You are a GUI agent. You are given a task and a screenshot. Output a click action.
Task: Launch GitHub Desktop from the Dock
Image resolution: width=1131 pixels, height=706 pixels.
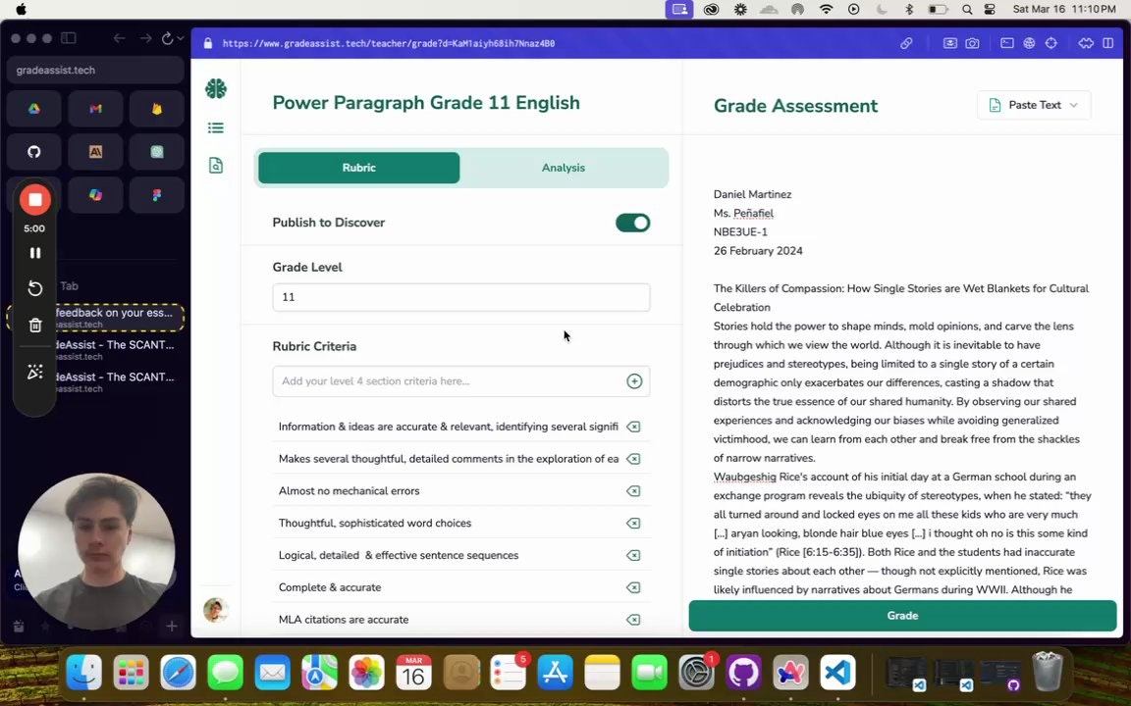[743, 673]
